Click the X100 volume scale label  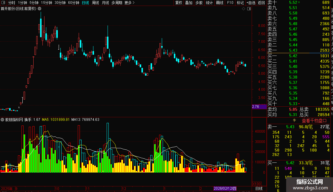(257, 184)
